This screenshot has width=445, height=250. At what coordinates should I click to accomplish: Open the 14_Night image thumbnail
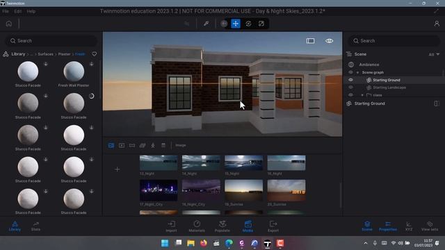201,162
